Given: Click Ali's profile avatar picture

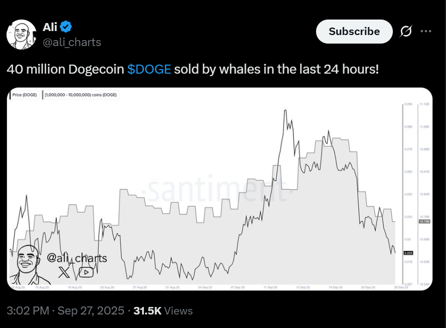Looking at the screenshot, I should (21, 35).
